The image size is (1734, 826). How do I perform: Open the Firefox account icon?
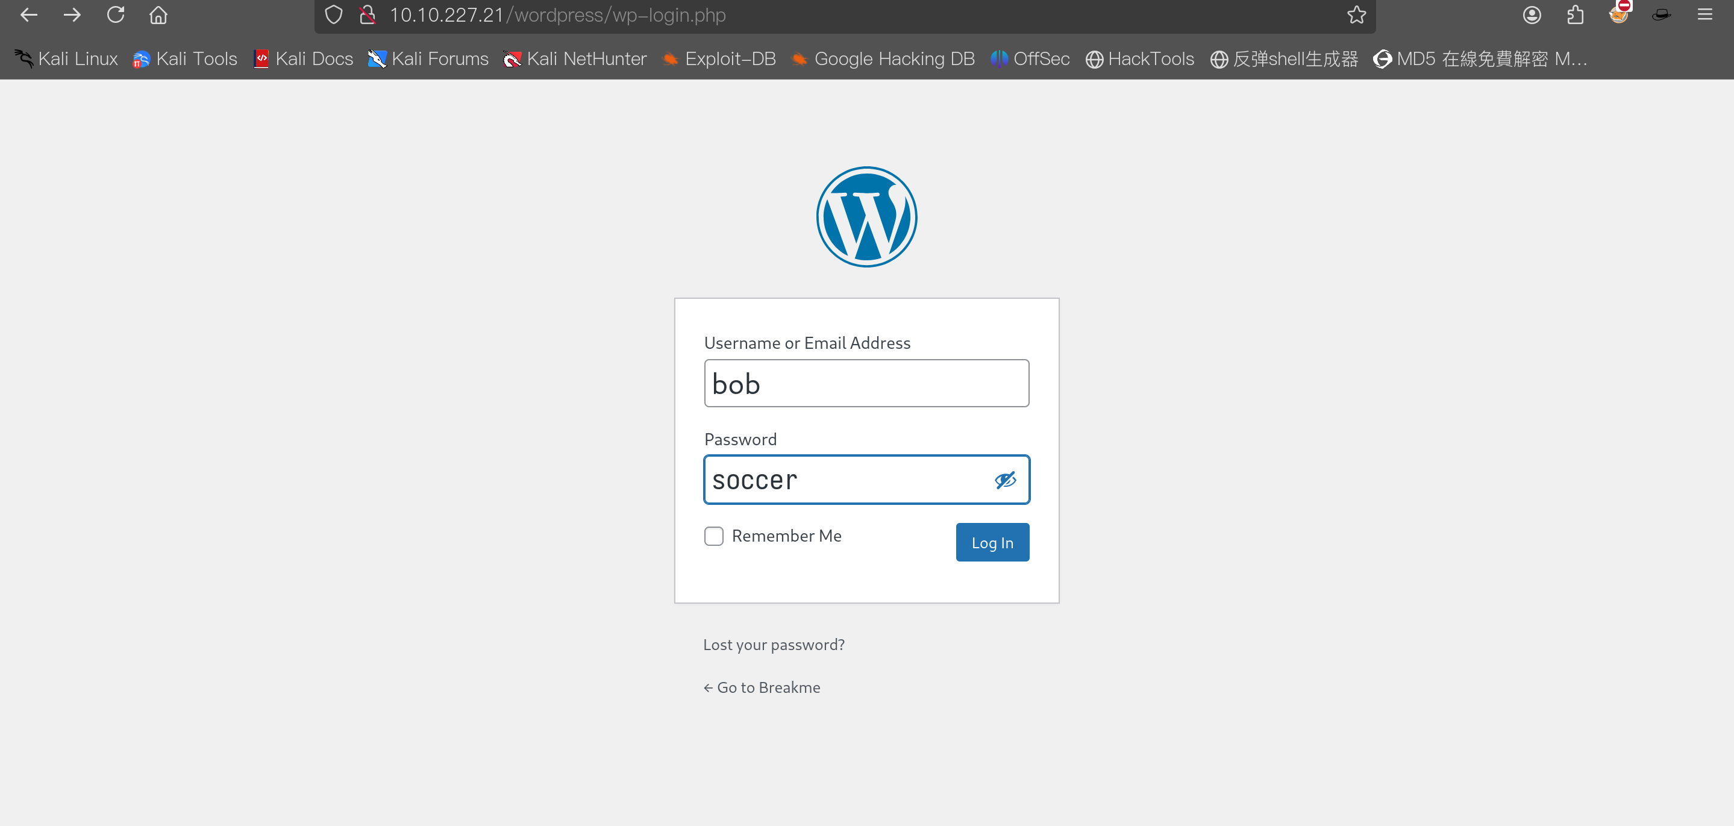click(1532, 15)
